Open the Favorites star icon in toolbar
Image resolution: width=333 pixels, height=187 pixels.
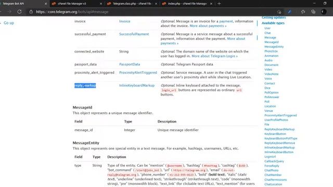303,11
